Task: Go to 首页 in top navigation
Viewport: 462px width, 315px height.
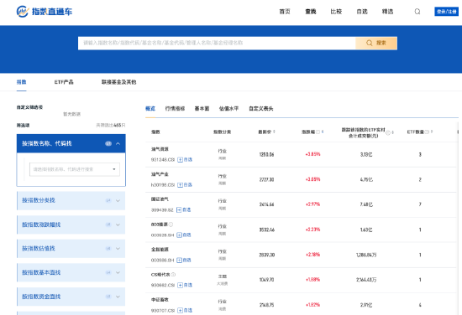Action: coord(285,12)
